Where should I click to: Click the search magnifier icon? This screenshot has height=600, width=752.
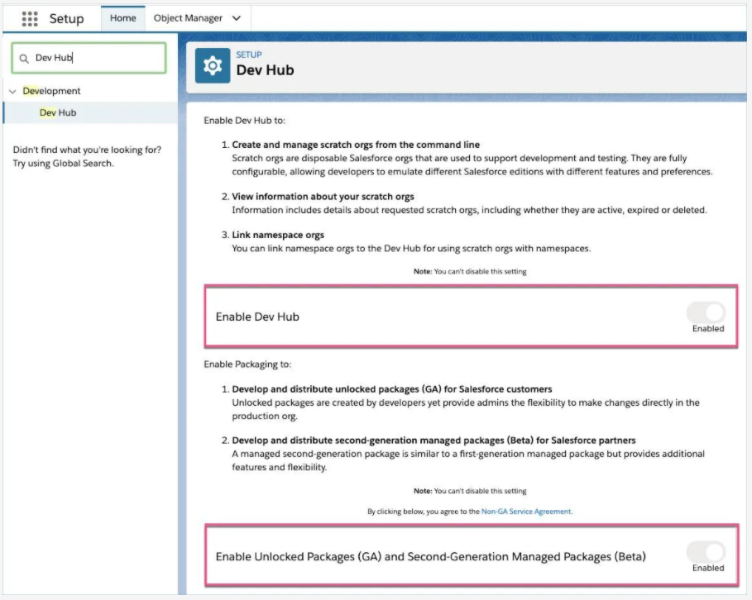[24, 59]
